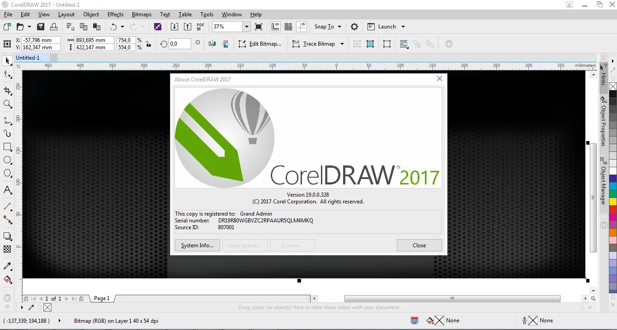Click the Save icon
This screenshot has width=617, height=330.
[x=41, y=27]
